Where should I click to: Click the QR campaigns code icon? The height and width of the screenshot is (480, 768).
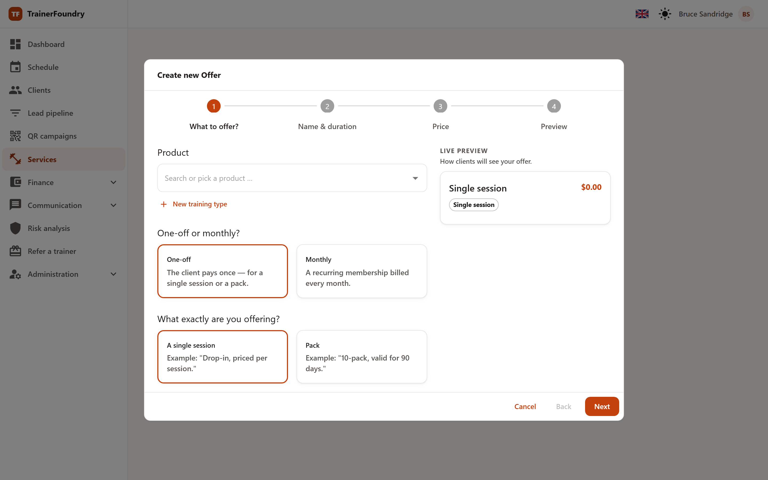(x=15, y=136)
